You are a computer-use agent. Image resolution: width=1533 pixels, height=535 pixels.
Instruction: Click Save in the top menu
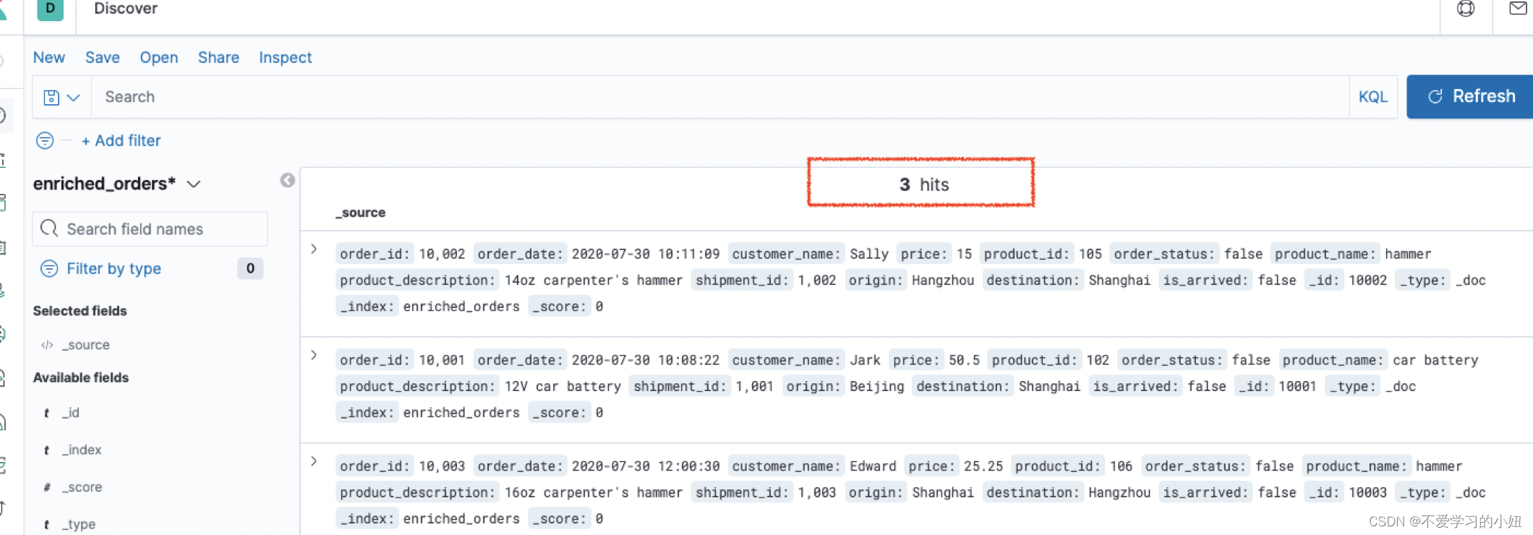[102, 57]
